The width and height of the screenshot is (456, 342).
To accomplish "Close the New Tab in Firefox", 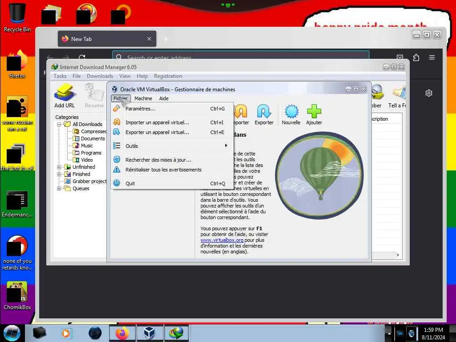I will point(149,39).
